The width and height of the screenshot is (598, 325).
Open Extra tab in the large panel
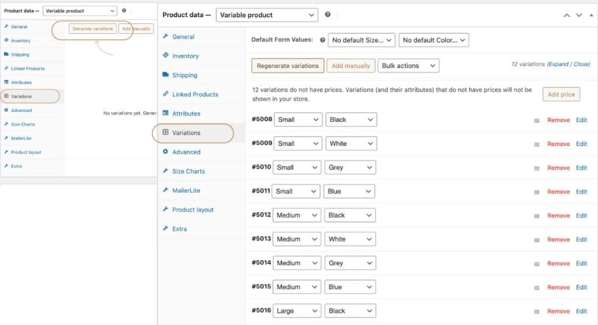(x=179, y=229)
